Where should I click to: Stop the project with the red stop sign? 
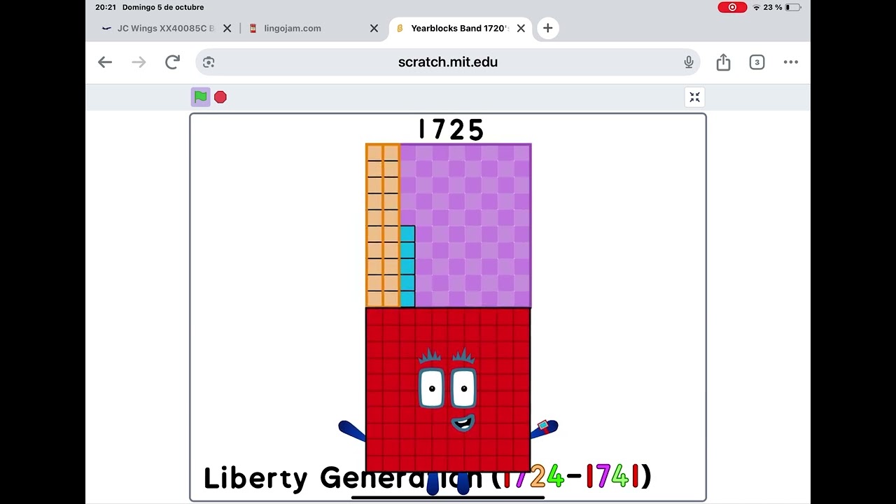pyautogui.click(x=220, y=97)
